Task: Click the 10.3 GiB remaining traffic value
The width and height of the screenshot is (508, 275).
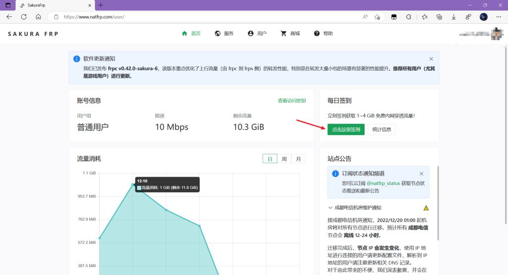Action: (x=249, y=127)
